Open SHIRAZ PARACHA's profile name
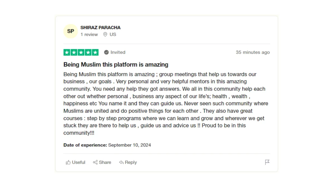Viewport: 333px width, 187px height. click(100, 28)
